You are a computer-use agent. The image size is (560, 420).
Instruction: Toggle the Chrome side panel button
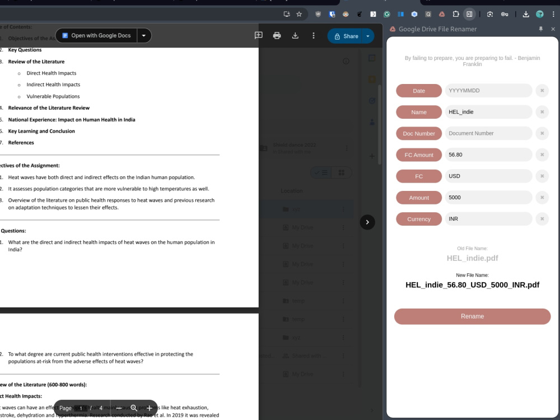[x=469, y=15]
